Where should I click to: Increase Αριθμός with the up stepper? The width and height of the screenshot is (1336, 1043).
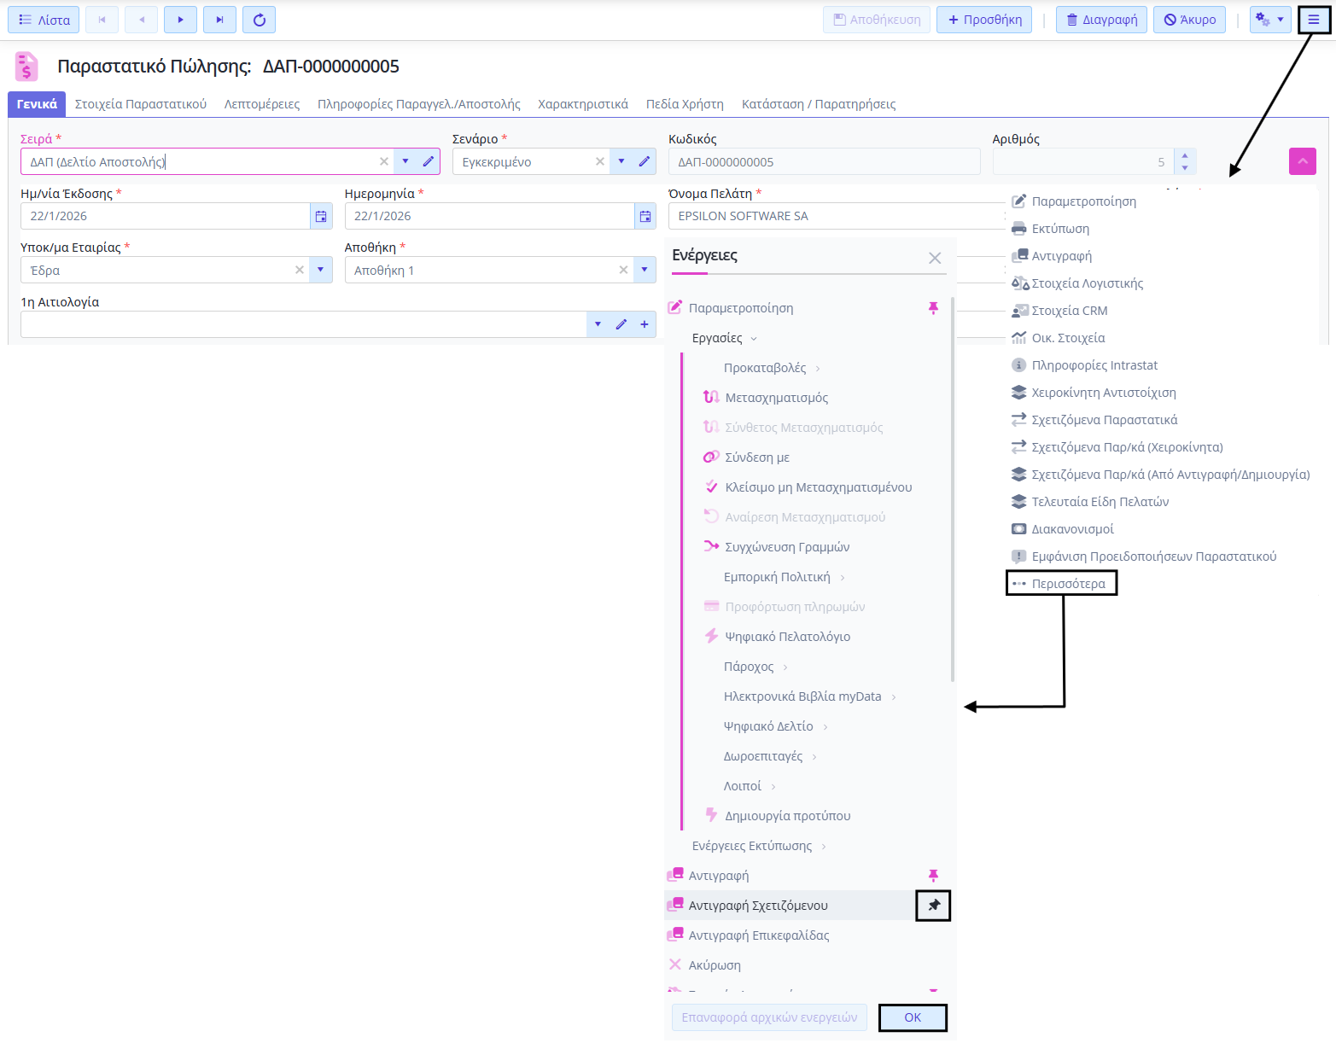coord(1185,155)
